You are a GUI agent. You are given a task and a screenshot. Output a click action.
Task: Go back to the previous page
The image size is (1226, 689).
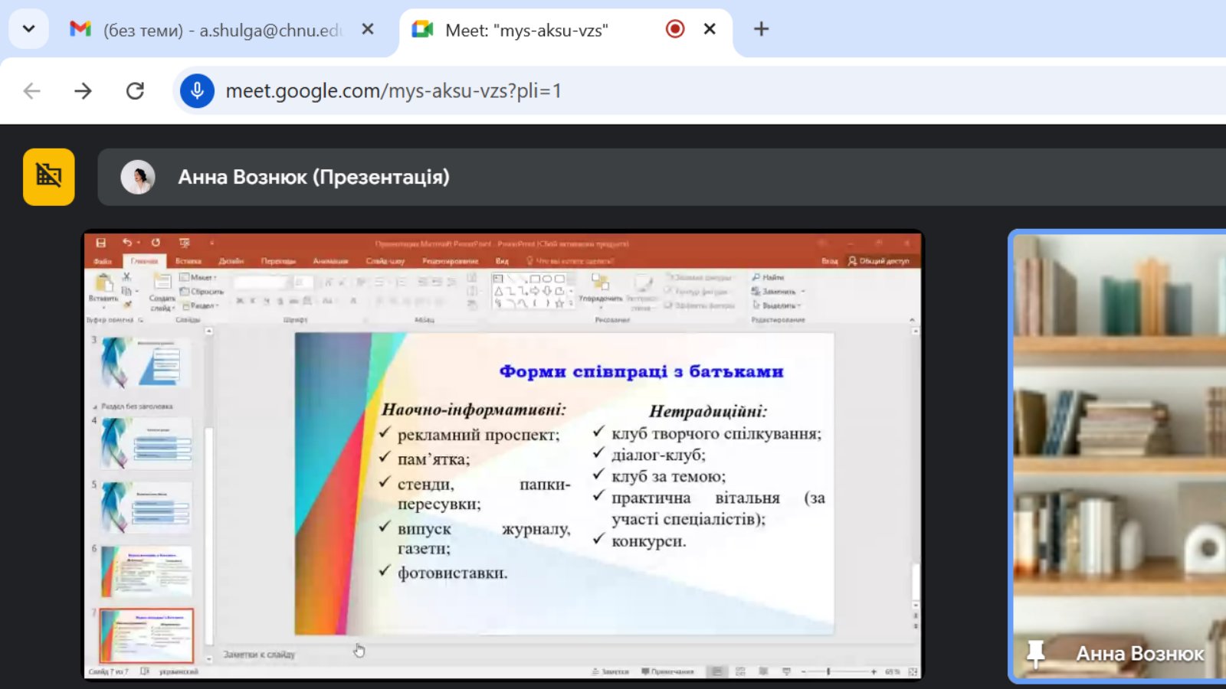32,91
